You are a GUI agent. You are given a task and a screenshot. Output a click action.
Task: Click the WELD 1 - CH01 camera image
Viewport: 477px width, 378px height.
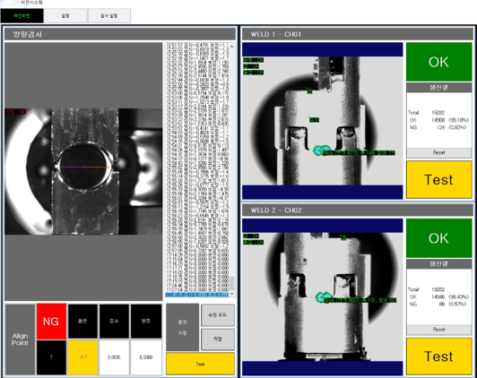323,121
